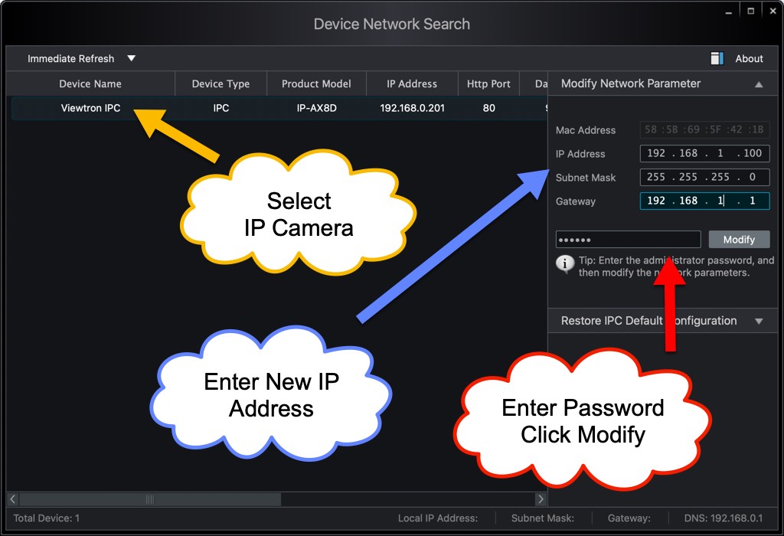Image resolution: width=784 pixels, height=536 pixels.
Task: Open the About link
Action: point(749,58)
